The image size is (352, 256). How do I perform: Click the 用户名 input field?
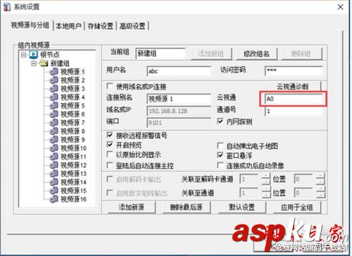[x=179, y=71]
